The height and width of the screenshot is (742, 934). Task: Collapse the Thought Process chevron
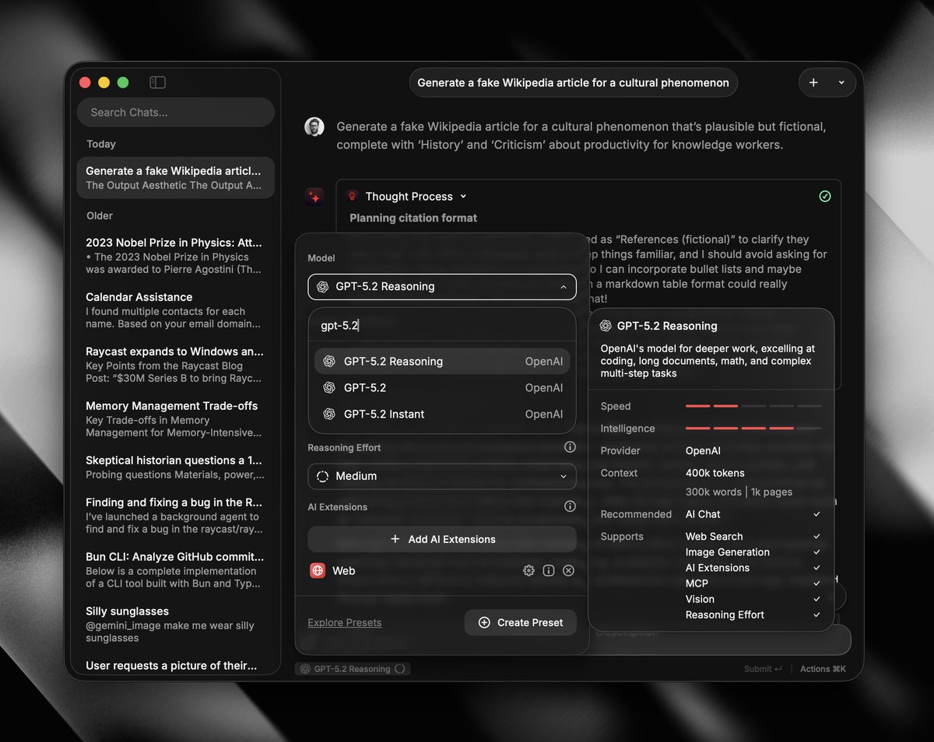pyautogui.click(x=463, y=197)
